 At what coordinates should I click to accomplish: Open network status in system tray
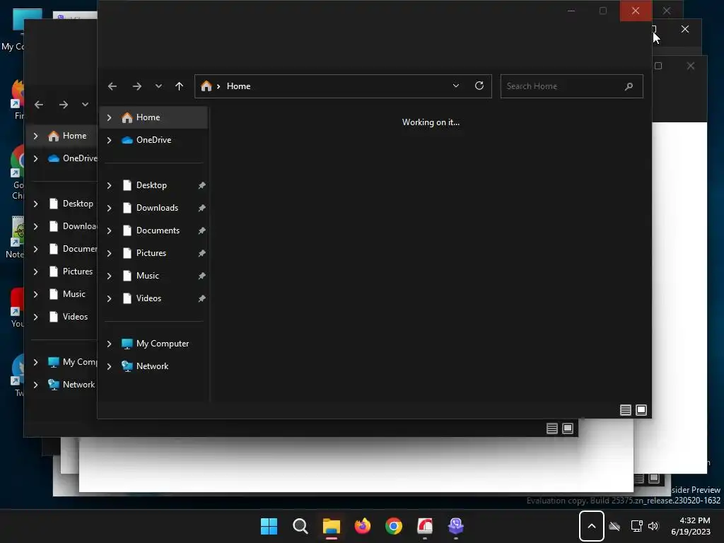click(637, 526)
